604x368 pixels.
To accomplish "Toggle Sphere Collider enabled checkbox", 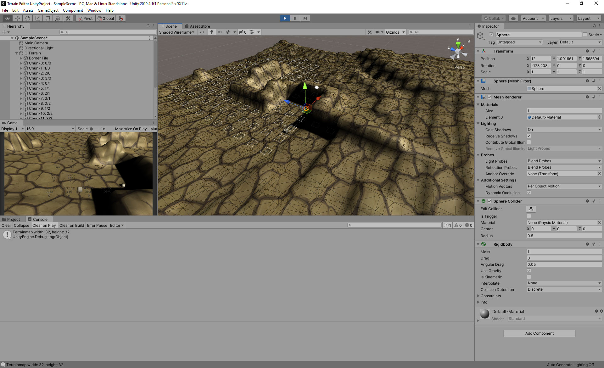I will (489, 201).
